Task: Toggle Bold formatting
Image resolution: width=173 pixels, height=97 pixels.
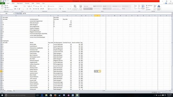Action: (15, 9)
